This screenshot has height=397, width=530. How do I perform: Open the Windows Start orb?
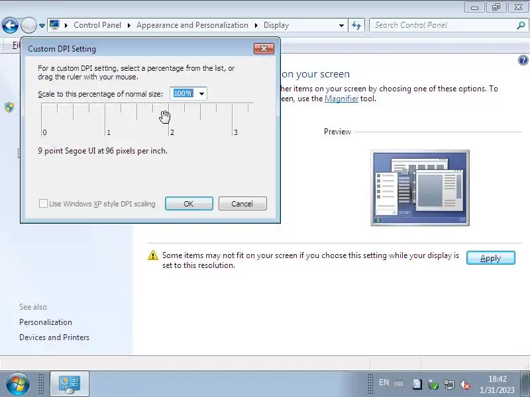click(17, 384)
